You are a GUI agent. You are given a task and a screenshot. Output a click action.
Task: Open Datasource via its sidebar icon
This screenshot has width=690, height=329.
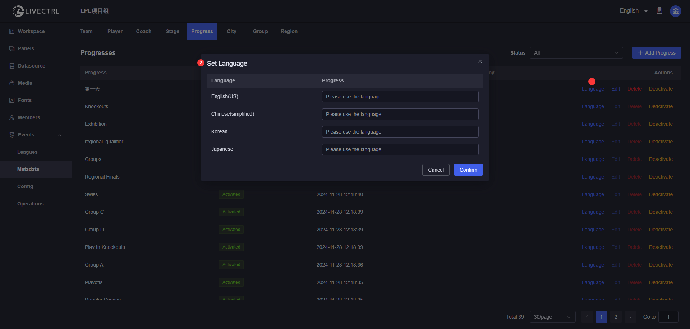pos(12,66)
